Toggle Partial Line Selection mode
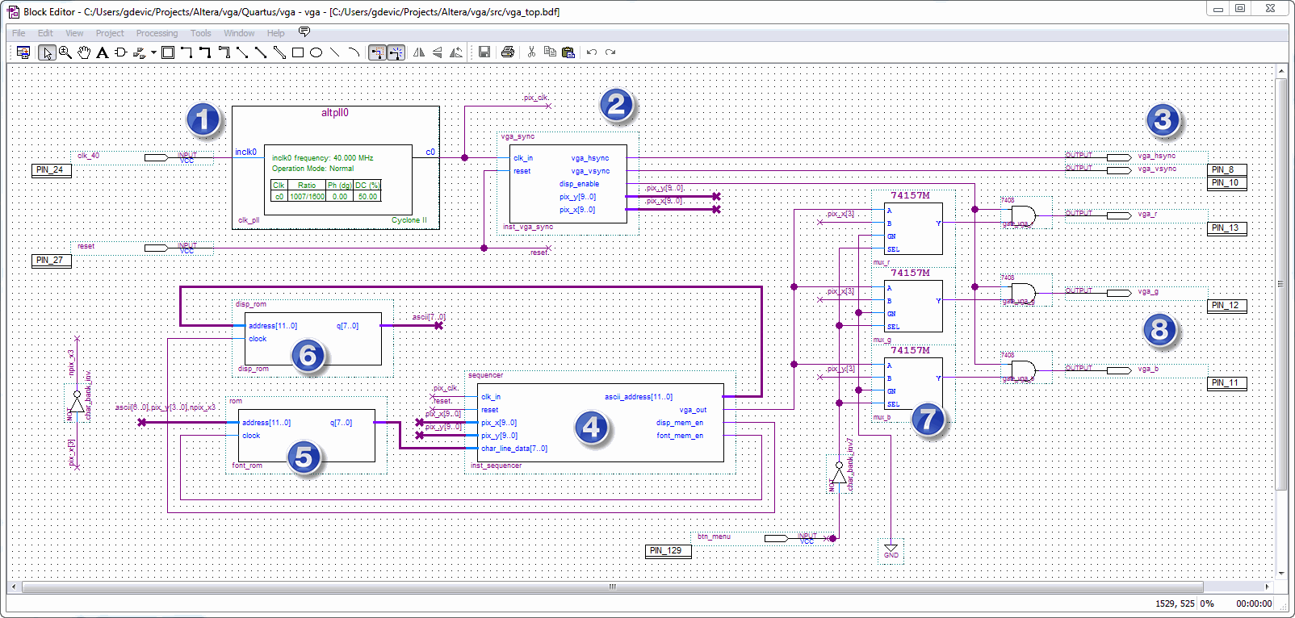Screen dimensions: 1295x618 click(396, 52)
